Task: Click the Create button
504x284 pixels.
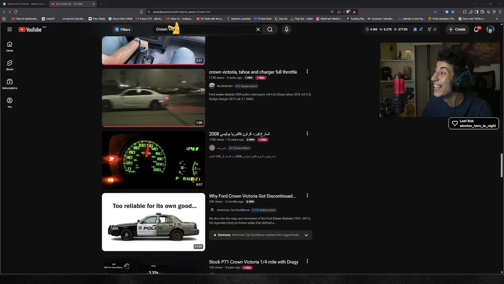Action: (x=457, y=30)
